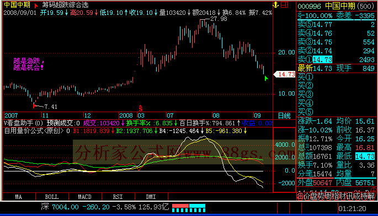Click the 2008 year marker on timeline
This screenshot has width=378, height=216.
click(x=126, y=115)
